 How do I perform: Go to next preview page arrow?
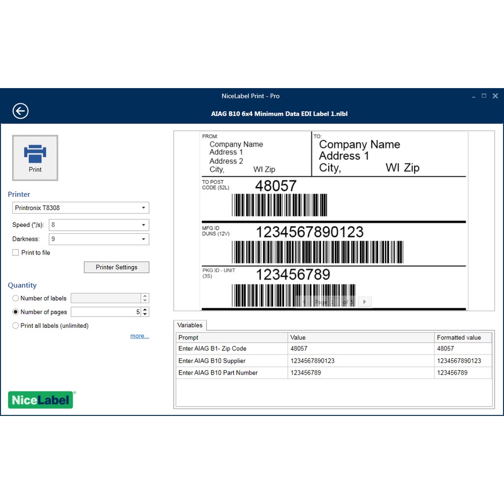point(365,302)
